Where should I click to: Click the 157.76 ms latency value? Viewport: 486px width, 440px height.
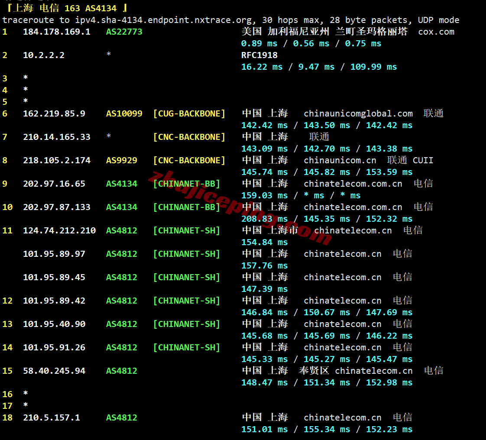tap(264, 266)
